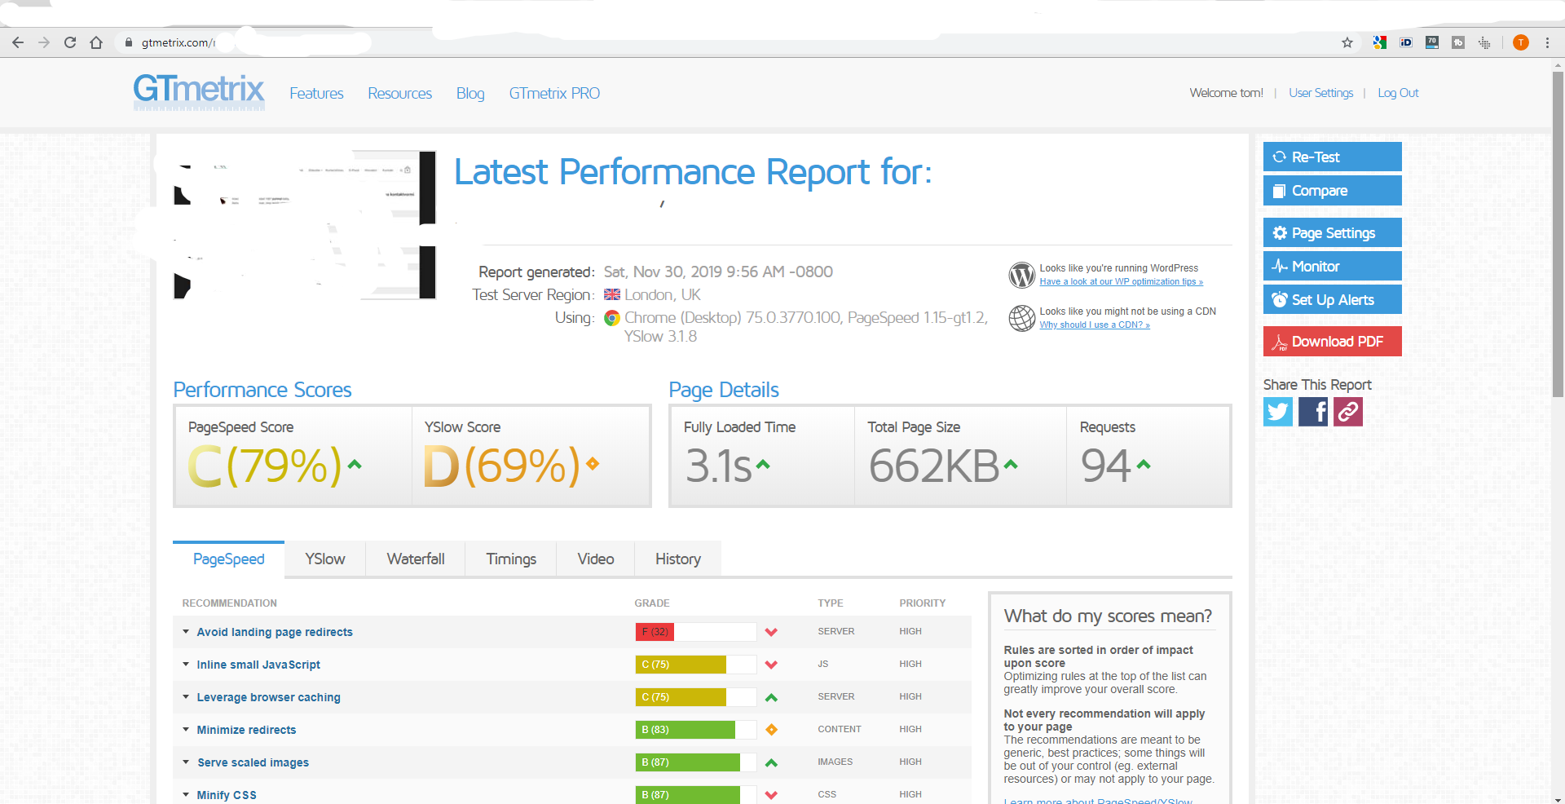View the History tab

(678, 559)
